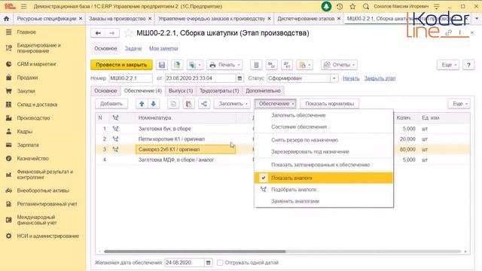Click the paste row icon
482x271 pixels.
point(189,104)
